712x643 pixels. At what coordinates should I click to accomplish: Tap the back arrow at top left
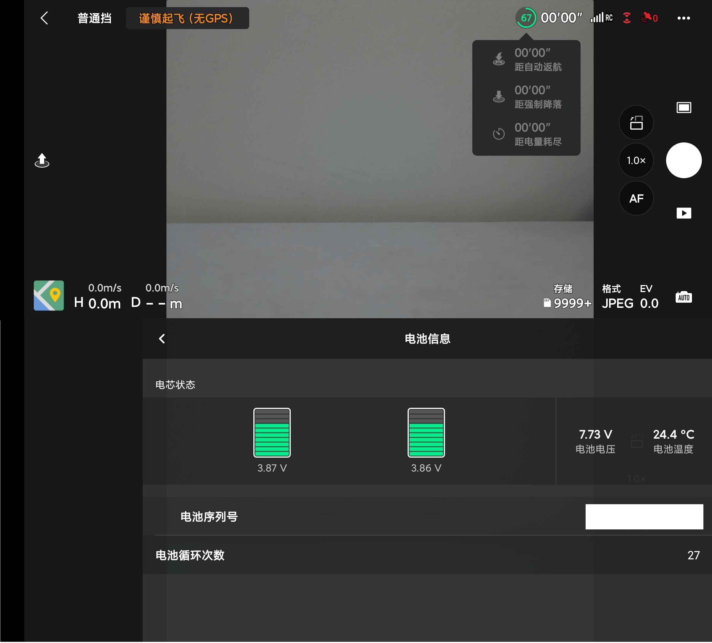pos(44,18)
